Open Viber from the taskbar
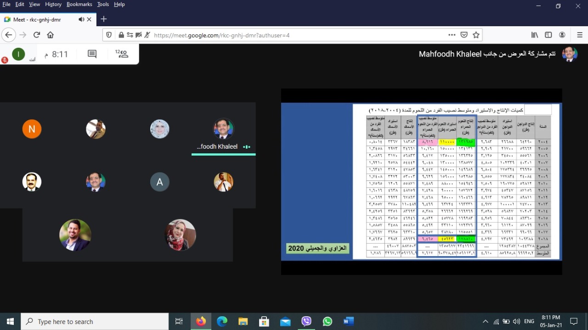588x330 pixels. click(306, 321)
